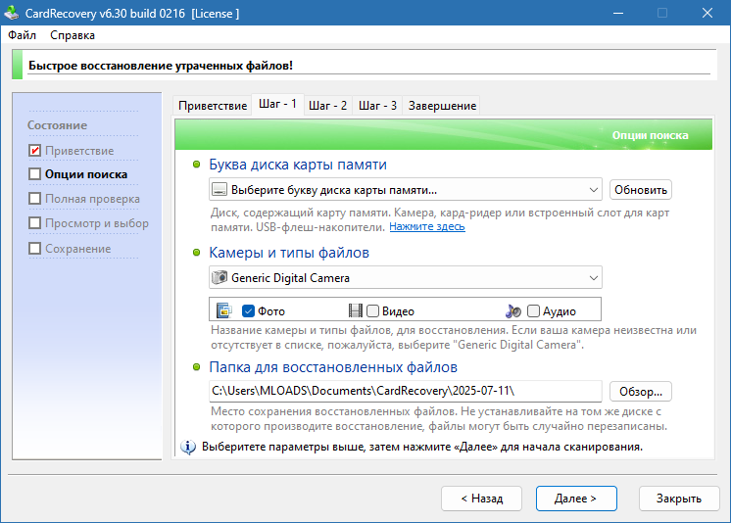Proceed with the Далее > button
This screenshot has width=731, height=523.
tap(576, 499)
